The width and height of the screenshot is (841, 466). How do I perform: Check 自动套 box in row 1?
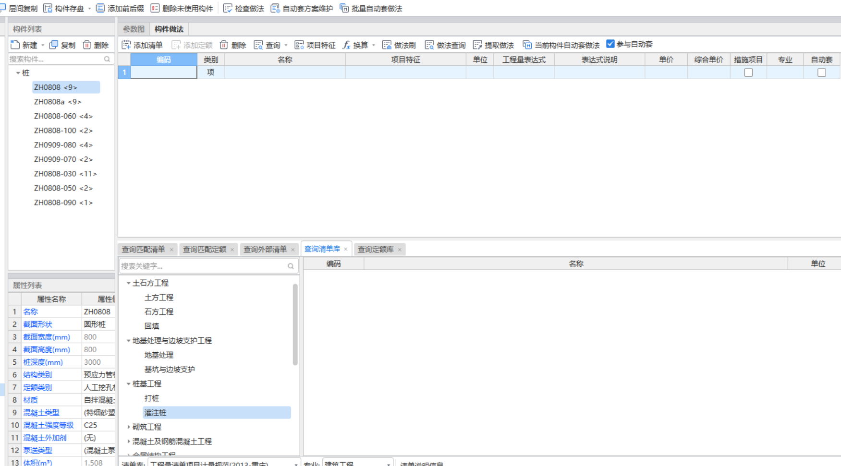(822, 72)
